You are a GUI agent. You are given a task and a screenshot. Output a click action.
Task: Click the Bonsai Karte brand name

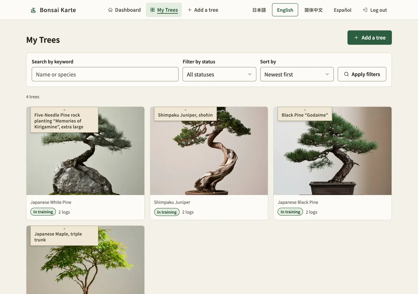point(58,10)
